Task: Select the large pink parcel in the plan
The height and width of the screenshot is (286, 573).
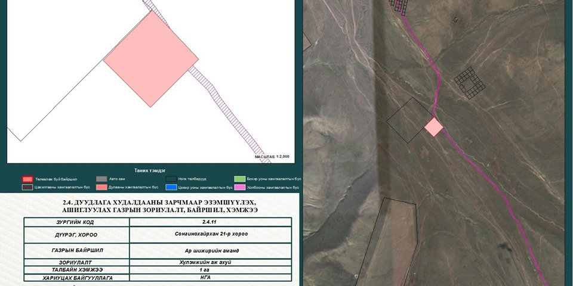Action: 151,59
